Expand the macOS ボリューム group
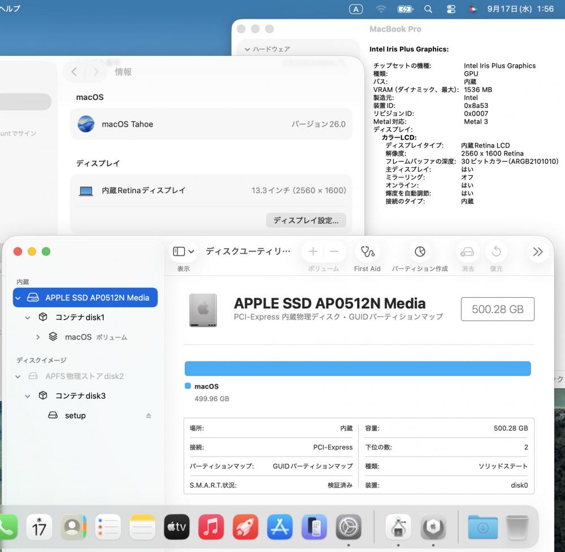Viewport: 565px width, 552px height. 38,337
